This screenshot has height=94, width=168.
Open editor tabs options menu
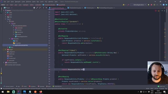pyautogui.click(x=164, y=8)
